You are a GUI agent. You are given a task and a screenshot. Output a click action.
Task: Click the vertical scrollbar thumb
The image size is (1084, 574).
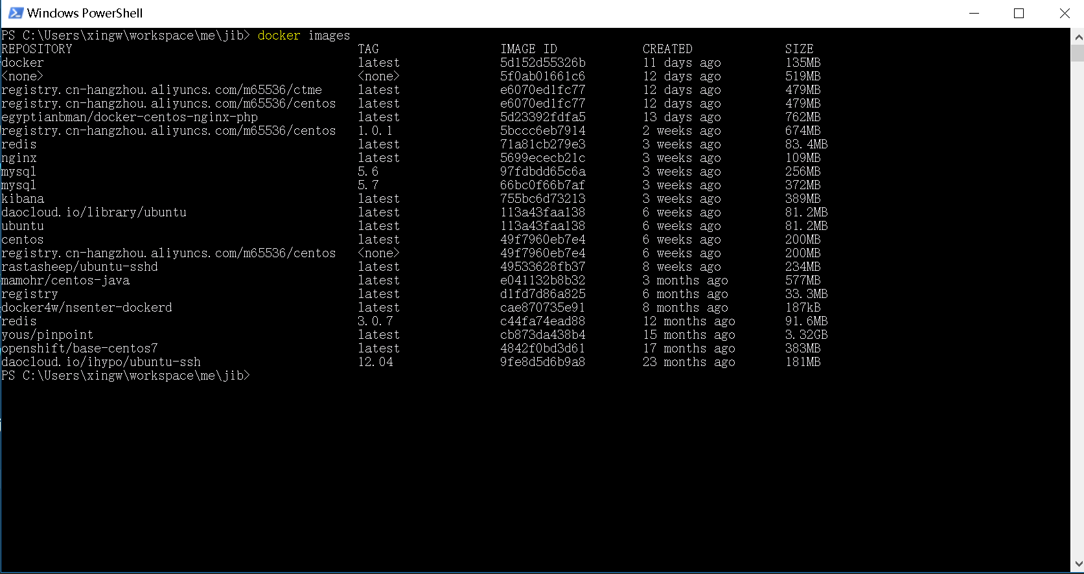1078,52
